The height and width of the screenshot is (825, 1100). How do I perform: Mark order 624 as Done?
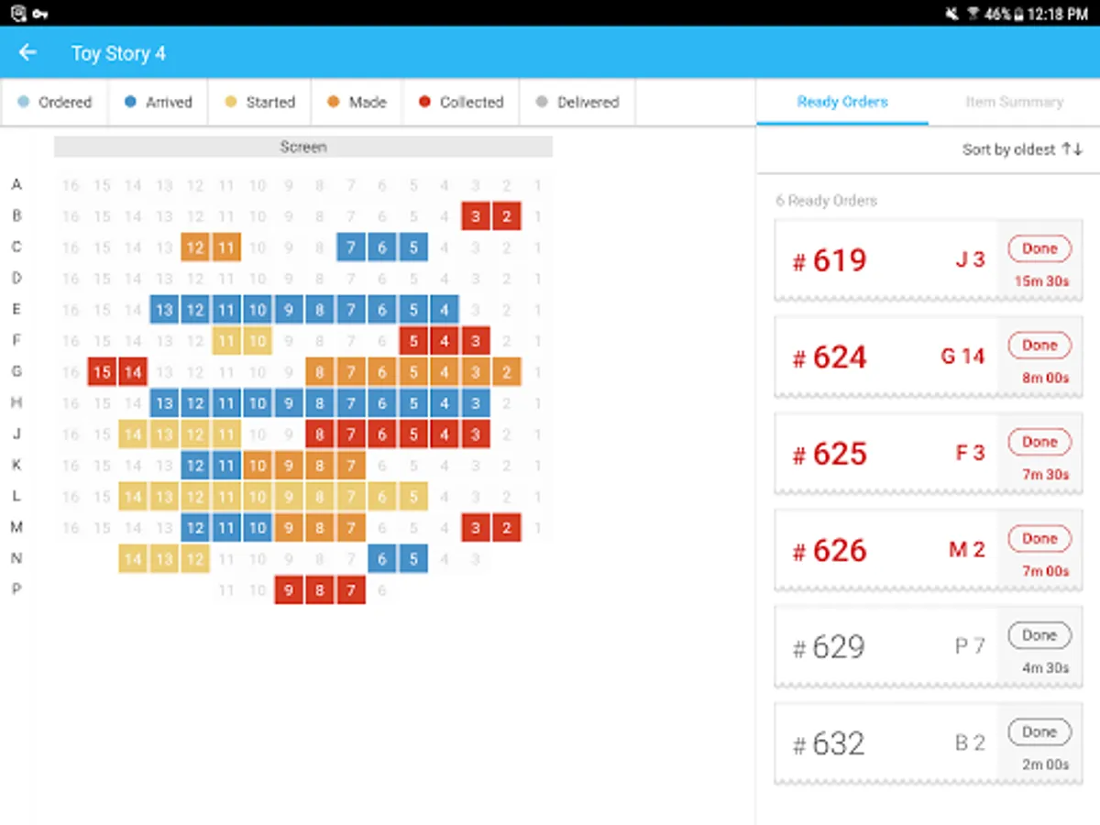coord(1039,346)
